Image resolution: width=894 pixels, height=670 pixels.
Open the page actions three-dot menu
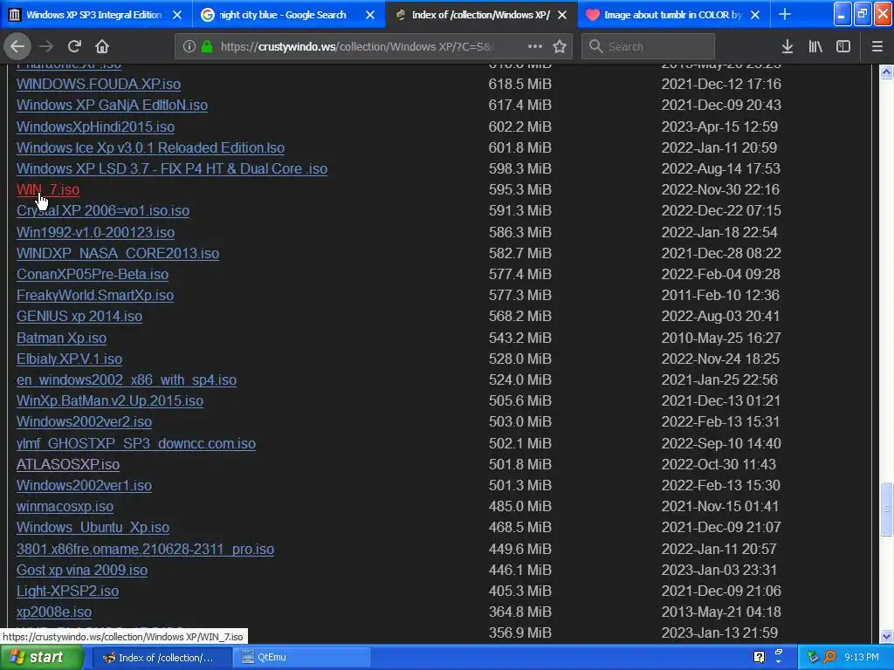(535, 46)
